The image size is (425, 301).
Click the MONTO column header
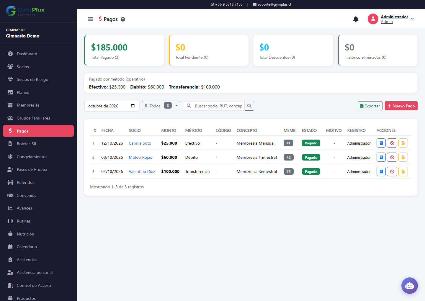pos(169,130)
